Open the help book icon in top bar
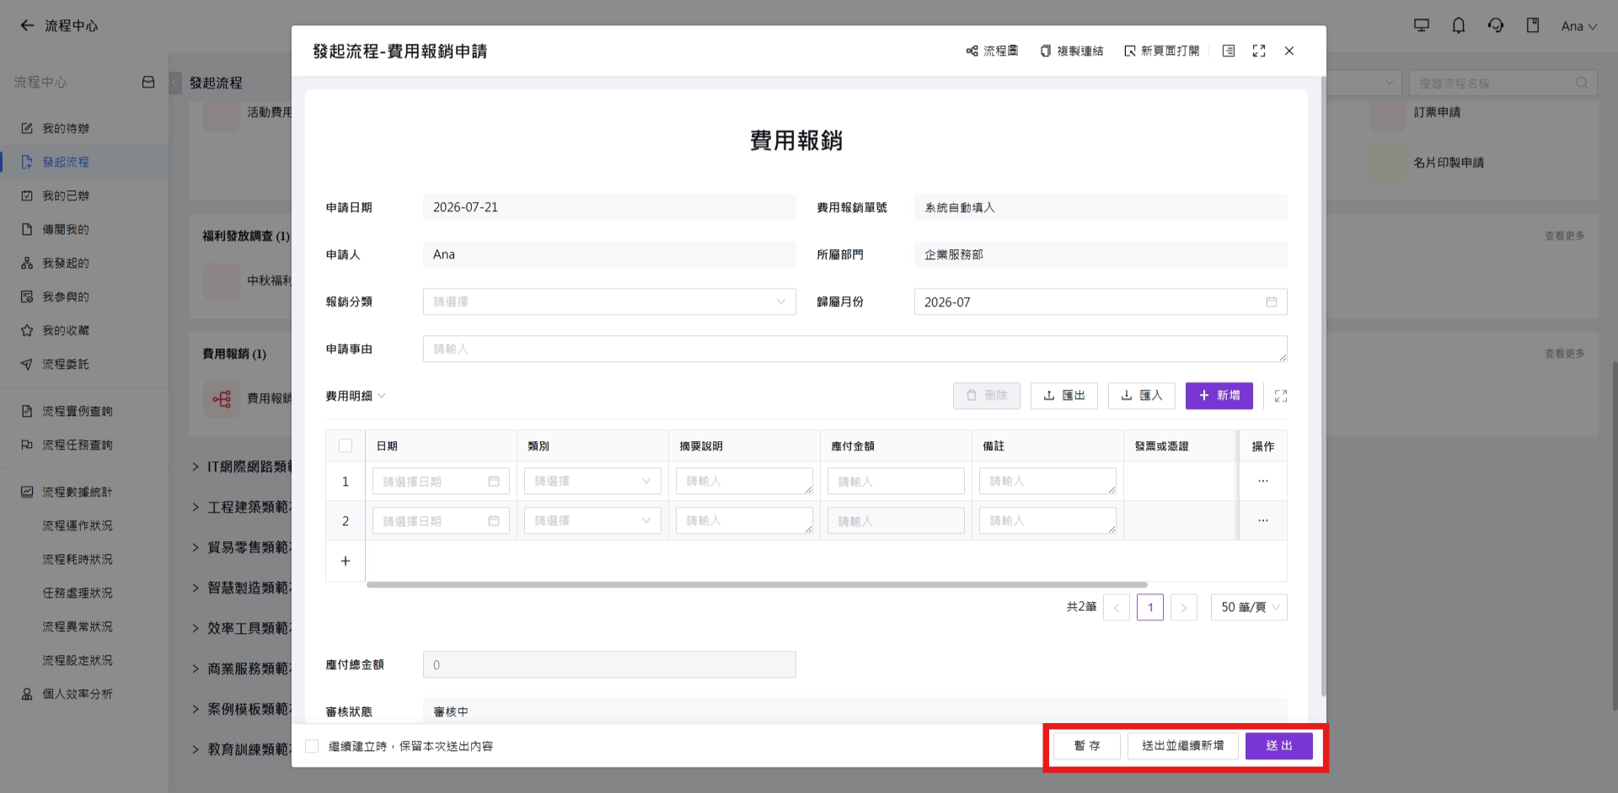 point(1533,26)
